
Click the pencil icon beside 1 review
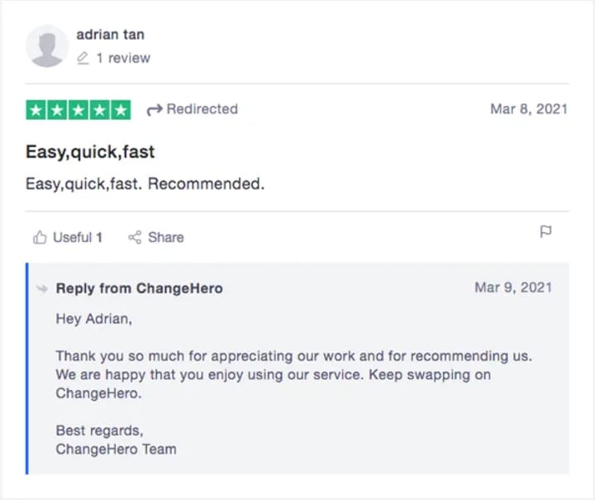pyautogui.click(x=82, y=59)
